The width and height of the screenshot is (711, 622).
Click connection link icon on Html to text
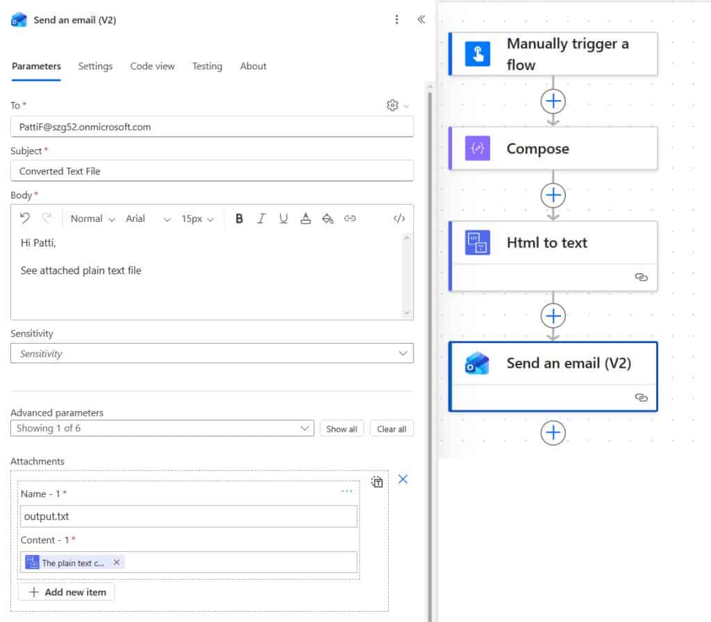[641, 277]
